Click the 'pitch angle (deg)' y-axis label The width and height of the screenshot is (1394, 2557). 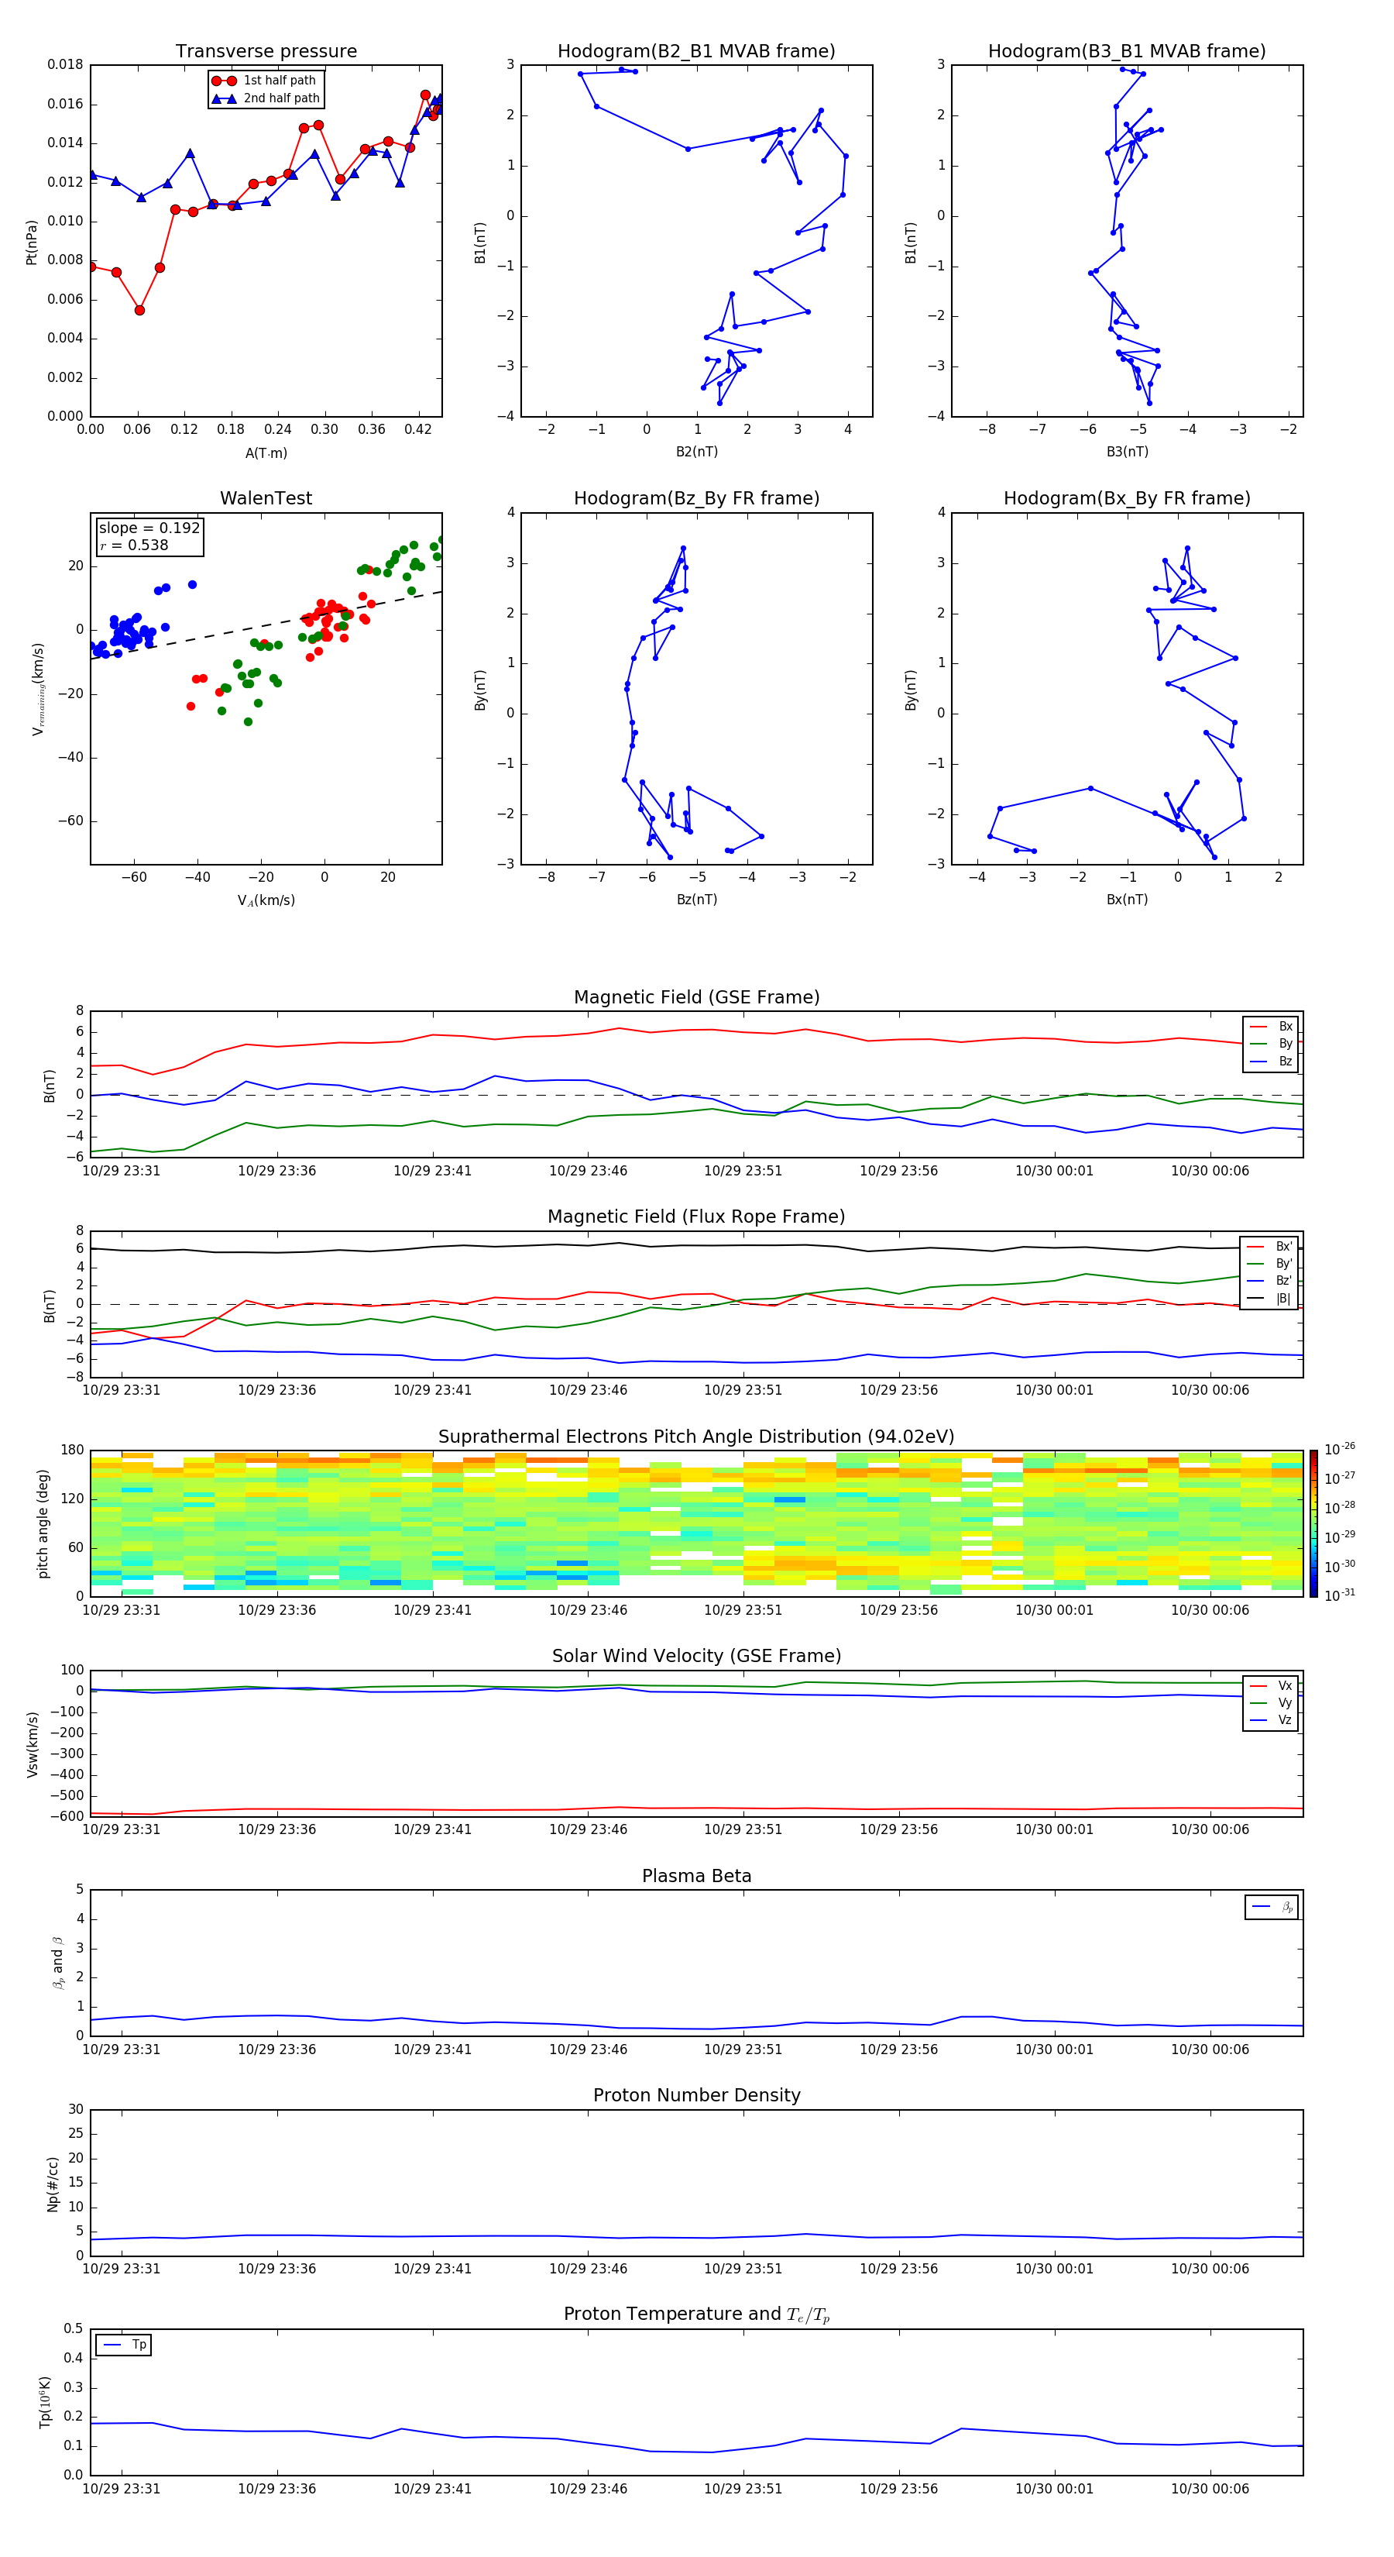tap(43, 1523)
